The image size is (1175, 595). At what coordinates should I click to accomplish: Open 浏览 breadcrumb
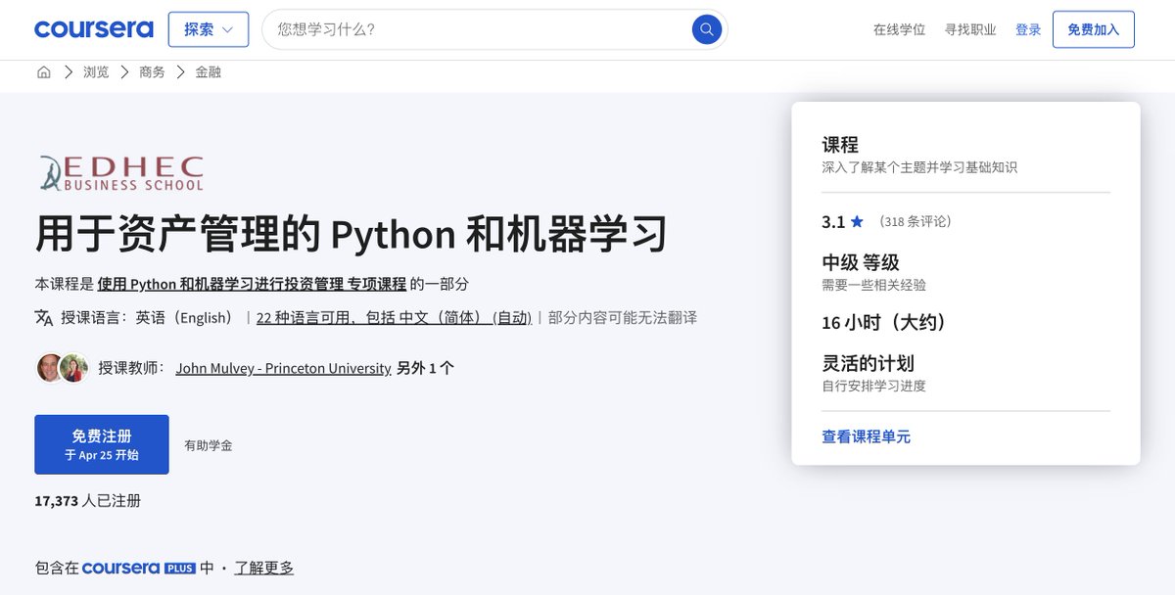click(96, 72)
